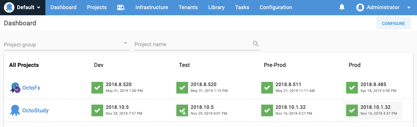Expand the Default space switcher dropdown
The width and height of the screenshot is (417, 127).
[23, 7]
